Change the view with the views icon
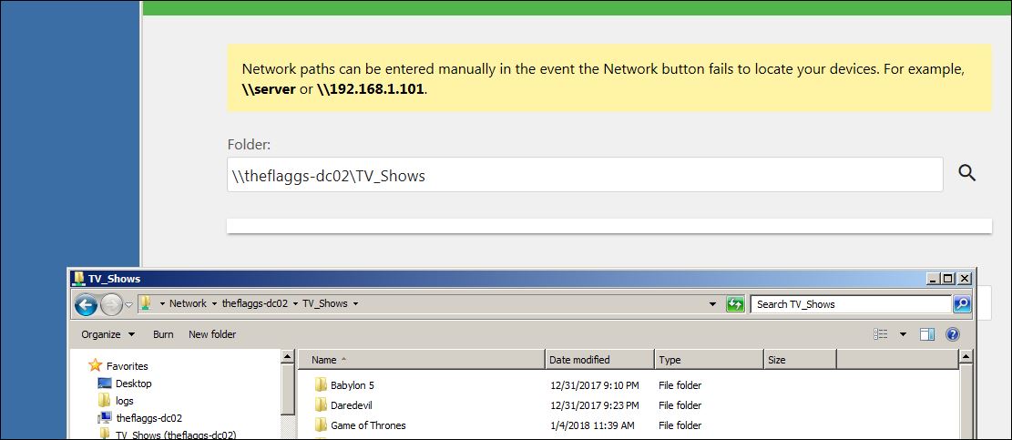Viewport: 1012px width, 440px height. 881,334
